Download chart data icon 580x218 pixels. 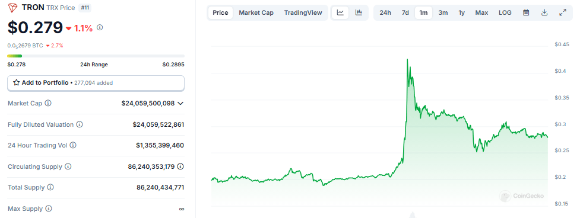[544, 12]
